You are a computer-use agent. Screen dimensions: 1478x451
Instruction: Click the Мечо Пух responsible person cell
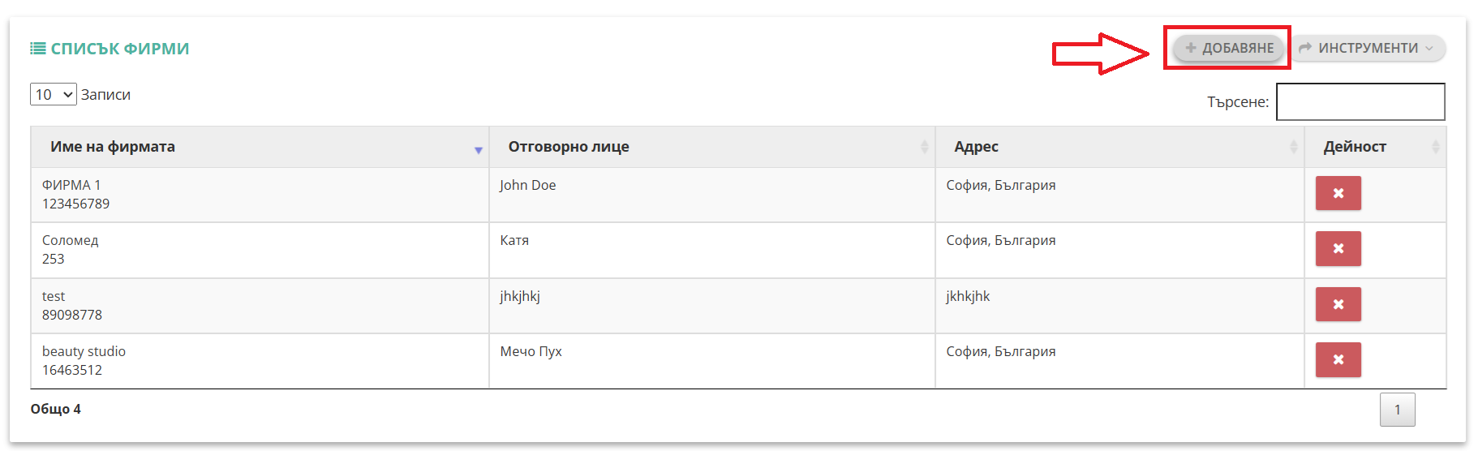click(x=712, y=361)
